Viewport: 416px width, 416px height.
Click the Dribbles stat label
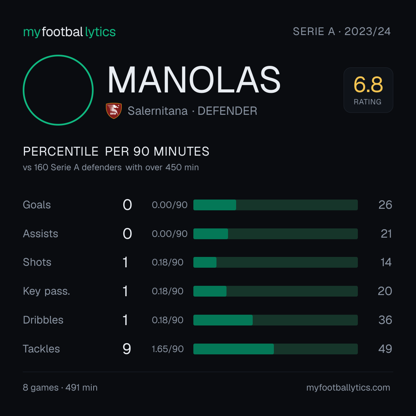click(x=43, y=320)
